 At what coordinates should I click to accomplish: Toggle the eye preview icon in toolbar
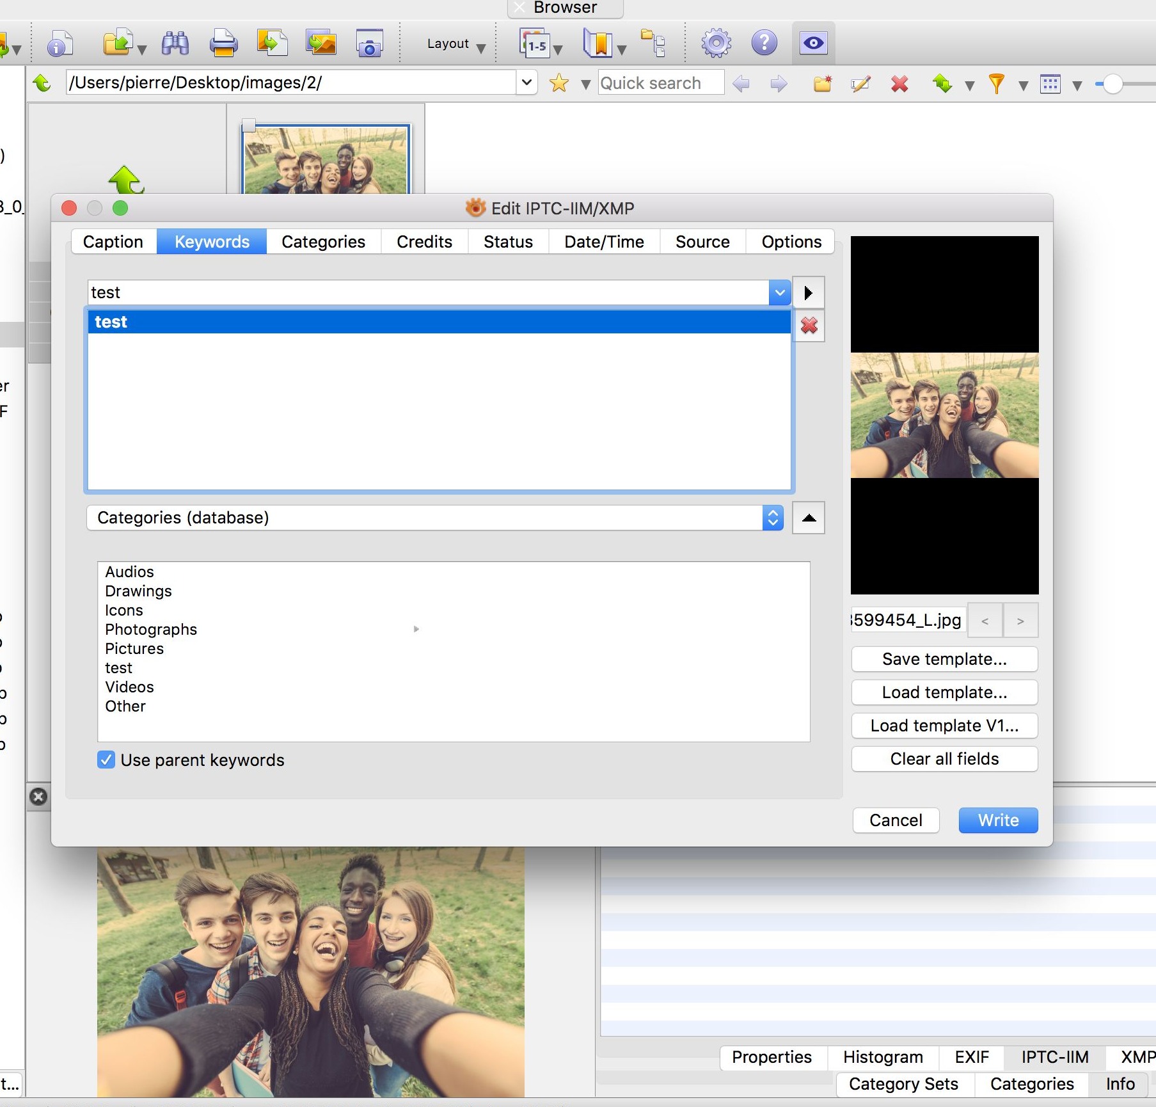813,44
